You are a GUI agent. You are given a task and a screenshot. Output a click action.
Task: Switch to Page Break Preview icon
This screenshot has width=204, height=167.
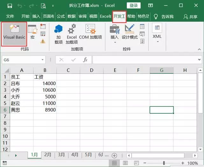click(136, 163)
